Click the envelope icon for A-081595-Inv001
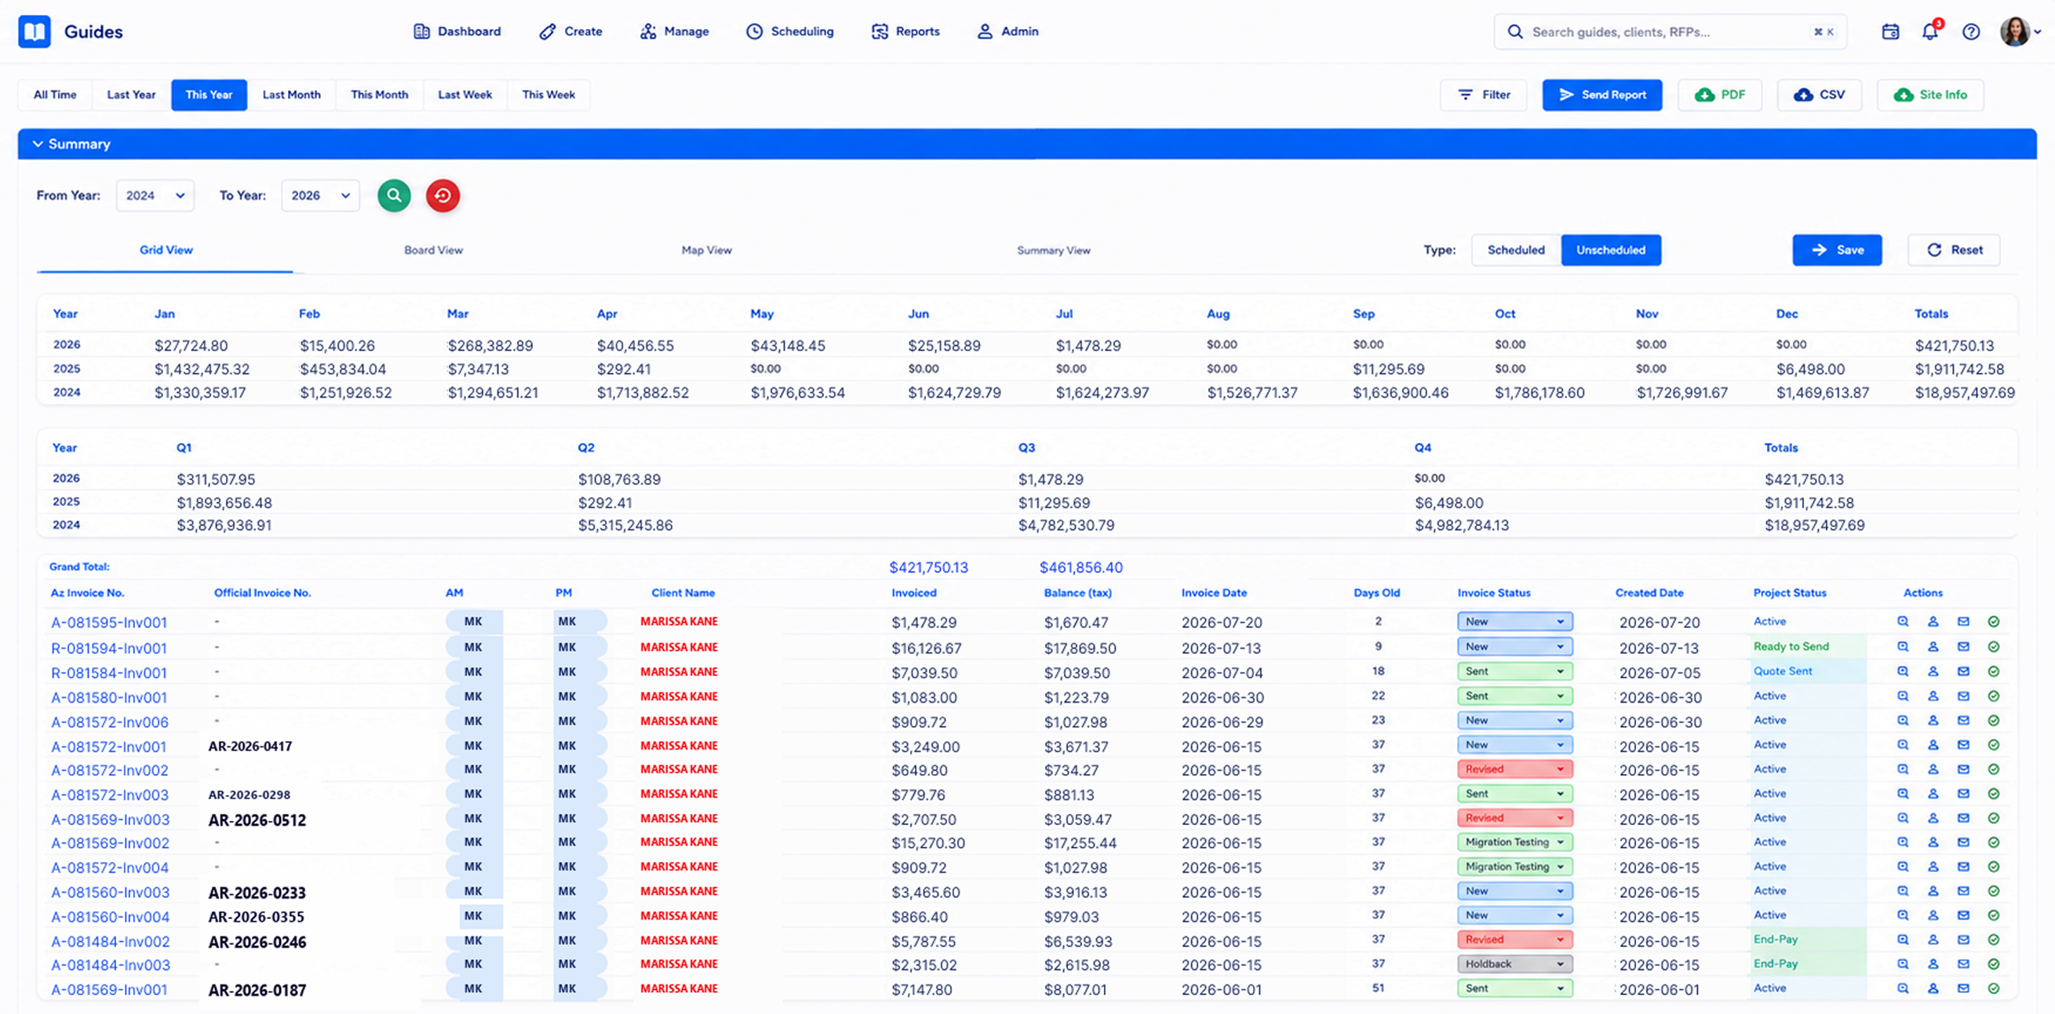This screenshot has height=1014, width=2055. (x=1963, y=622)
